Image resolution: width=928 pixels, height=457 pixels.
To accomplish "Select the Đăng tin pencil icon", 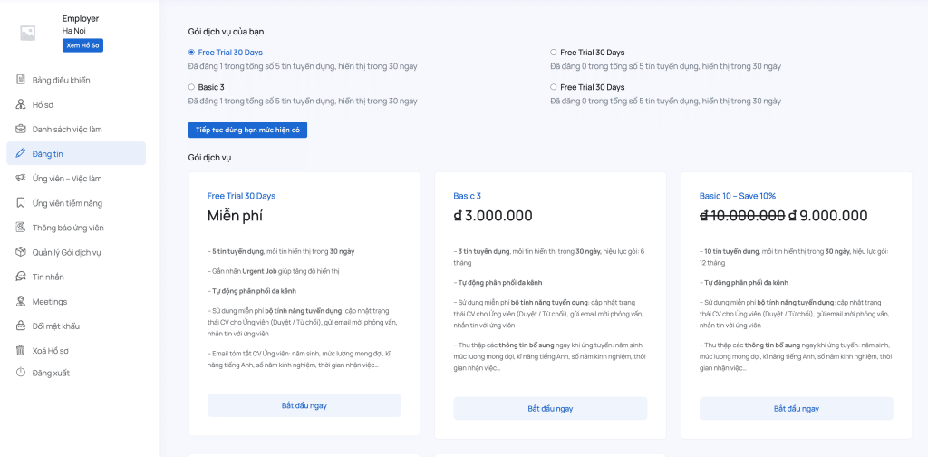I will [x=21, y=153].
